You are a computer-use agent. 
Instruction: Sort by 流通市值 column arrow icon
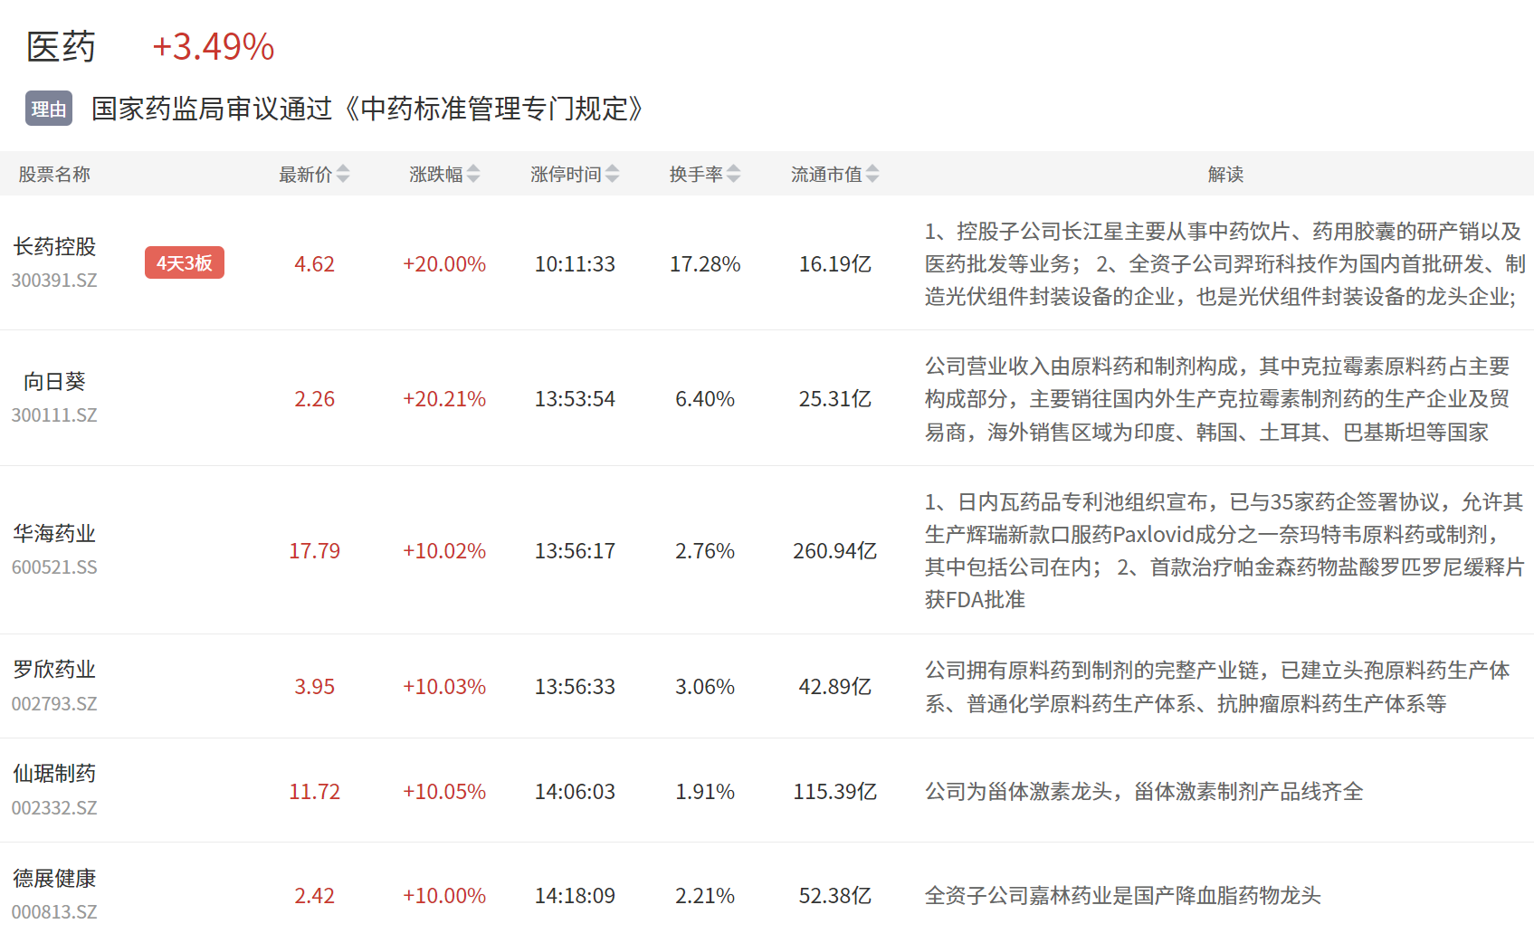[x=872, y=174]
